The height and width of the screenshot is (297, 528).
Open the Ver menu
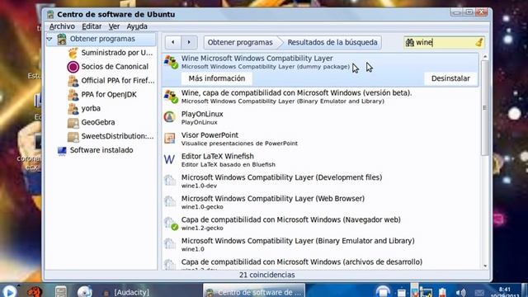point(114,26)
